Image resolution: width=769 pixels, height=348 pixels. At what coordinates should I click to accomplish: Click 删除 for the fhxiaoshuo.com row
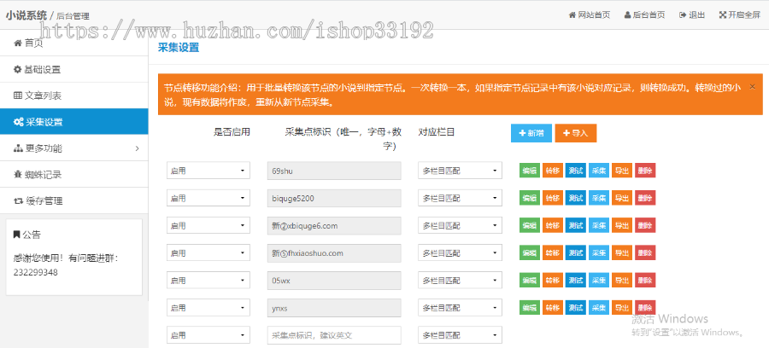pyautogui.click(x=645, y=252)
